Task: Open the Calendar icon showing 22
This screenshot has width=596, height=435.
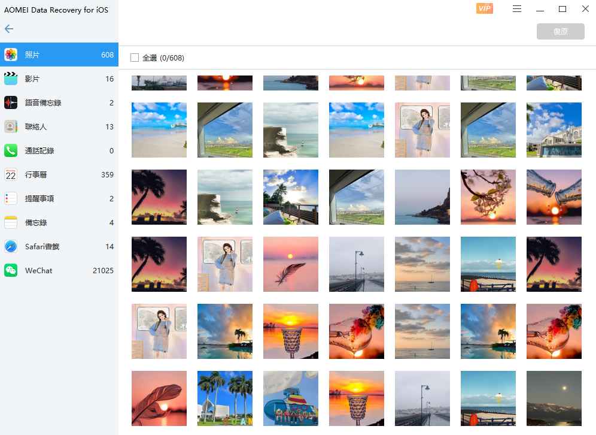Action: click(11, 174)
